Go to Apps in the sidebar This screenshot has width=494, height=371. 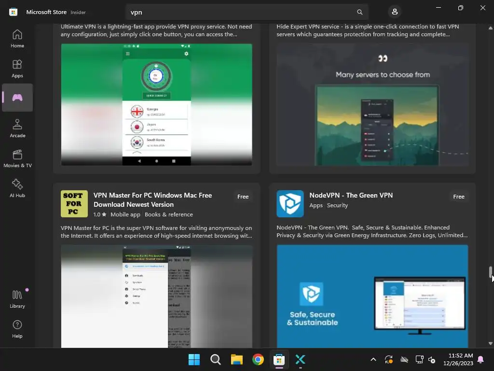[x=17, y=69]
